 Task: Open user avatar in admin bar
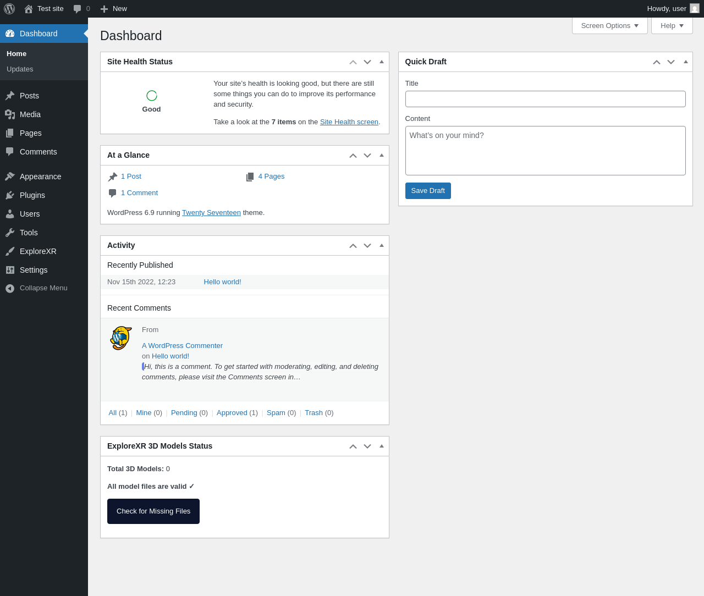[695, 8]
